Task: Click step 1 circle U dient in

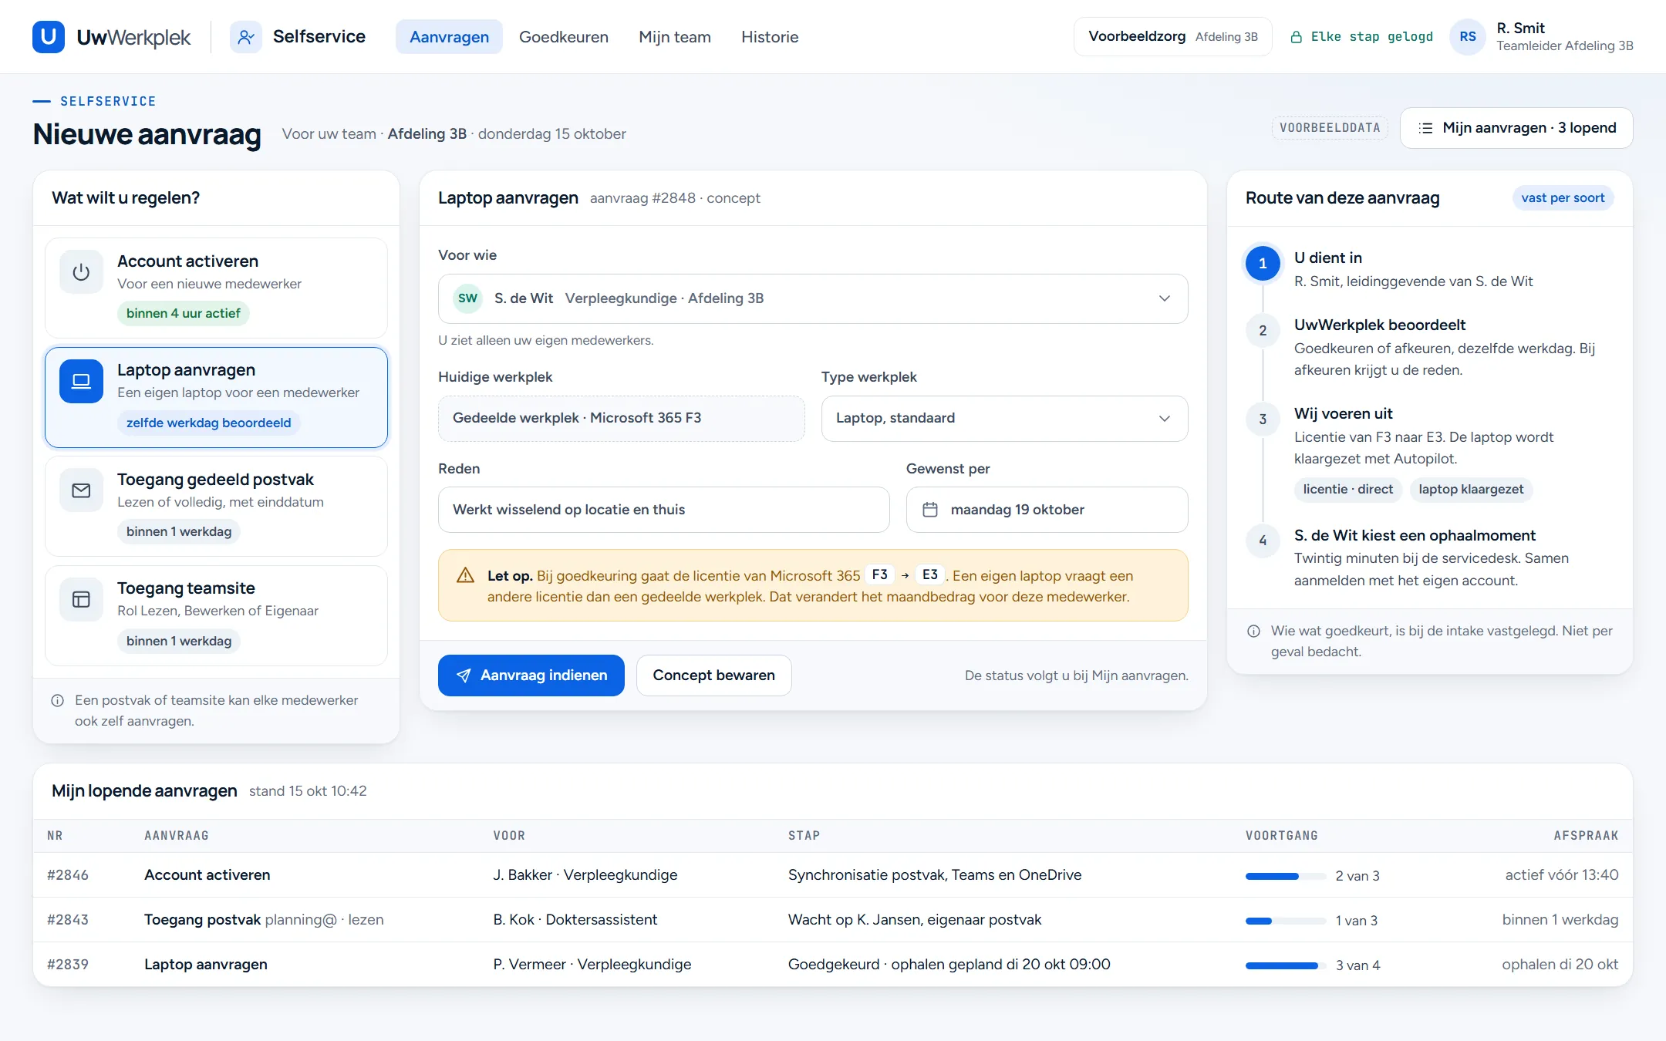Action: [x=1263, y=263]
